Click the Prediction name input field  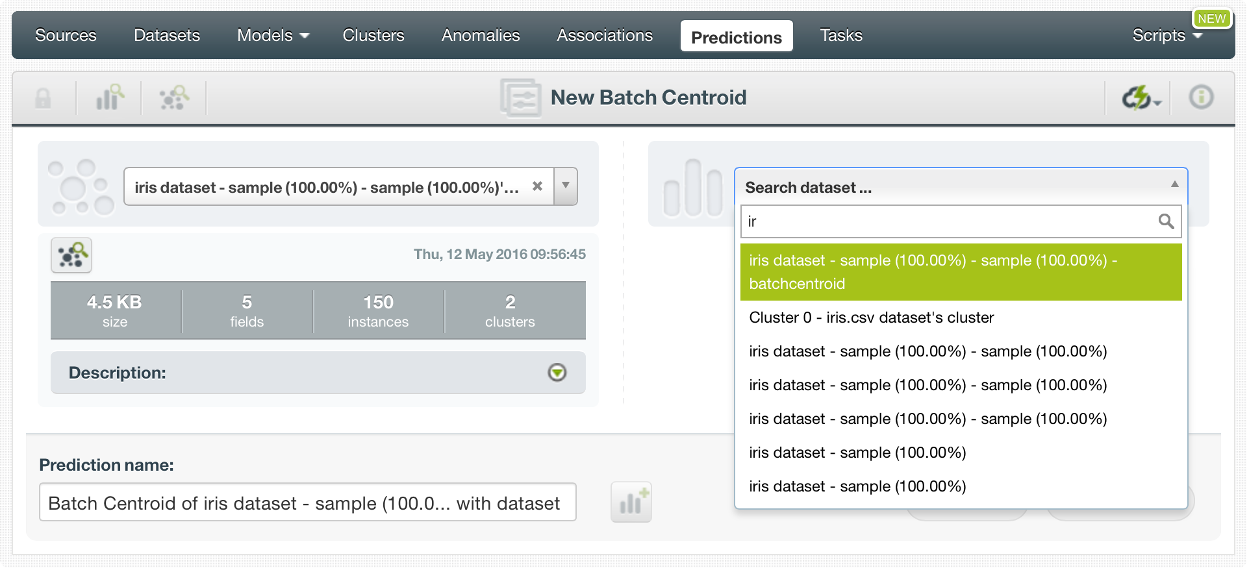pos(308,502)
